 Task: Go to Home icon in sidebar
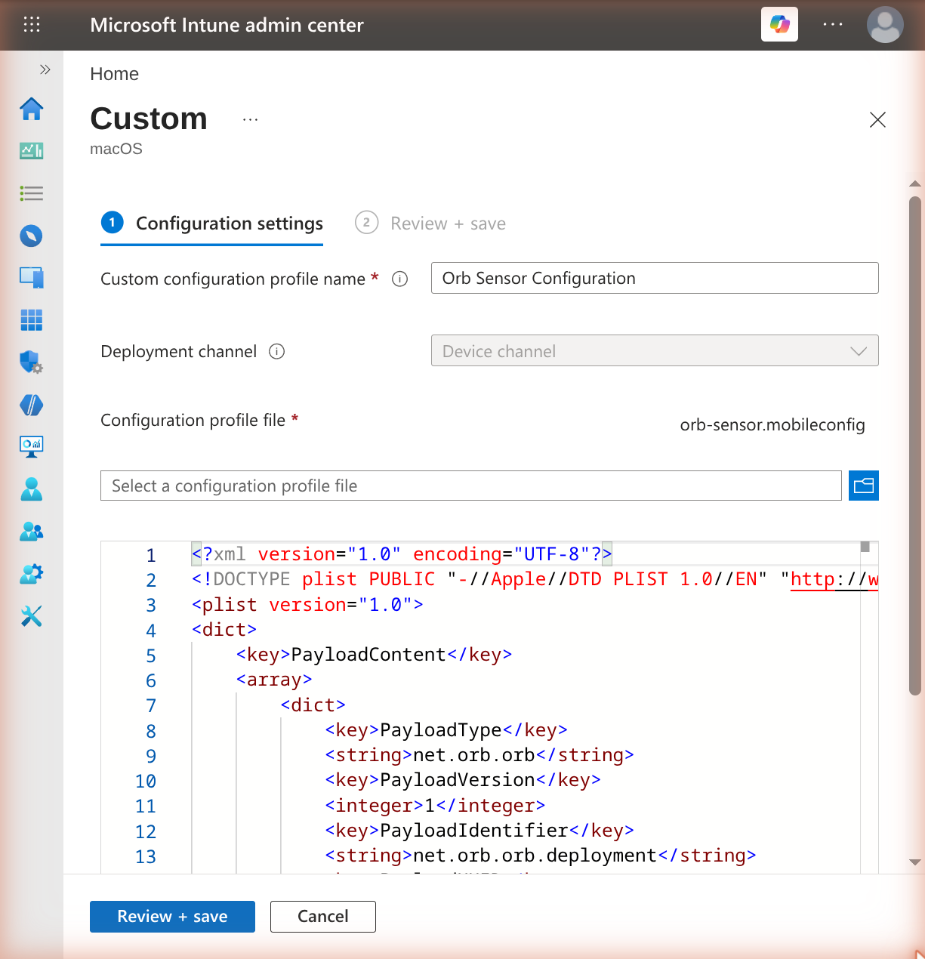(x=32, y=109)
